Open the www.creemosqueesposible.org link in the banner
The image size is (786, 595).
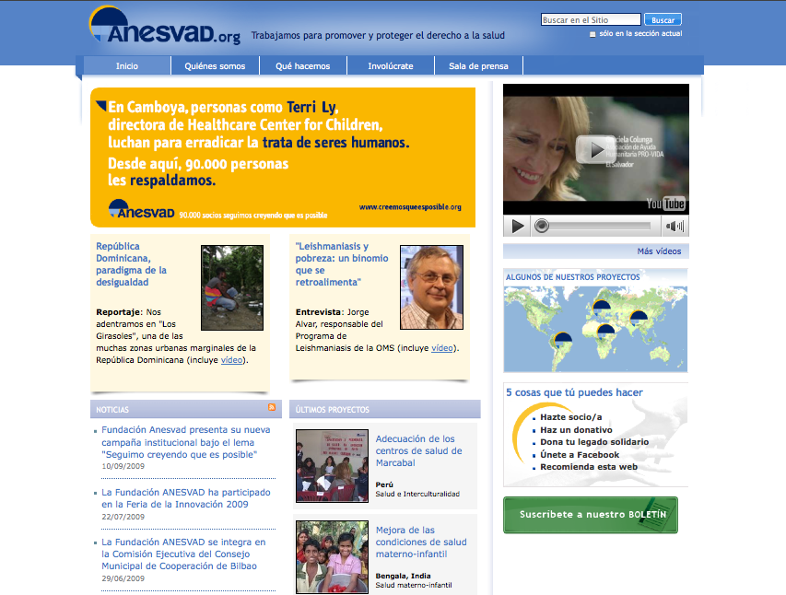click(x=410, y=207)
